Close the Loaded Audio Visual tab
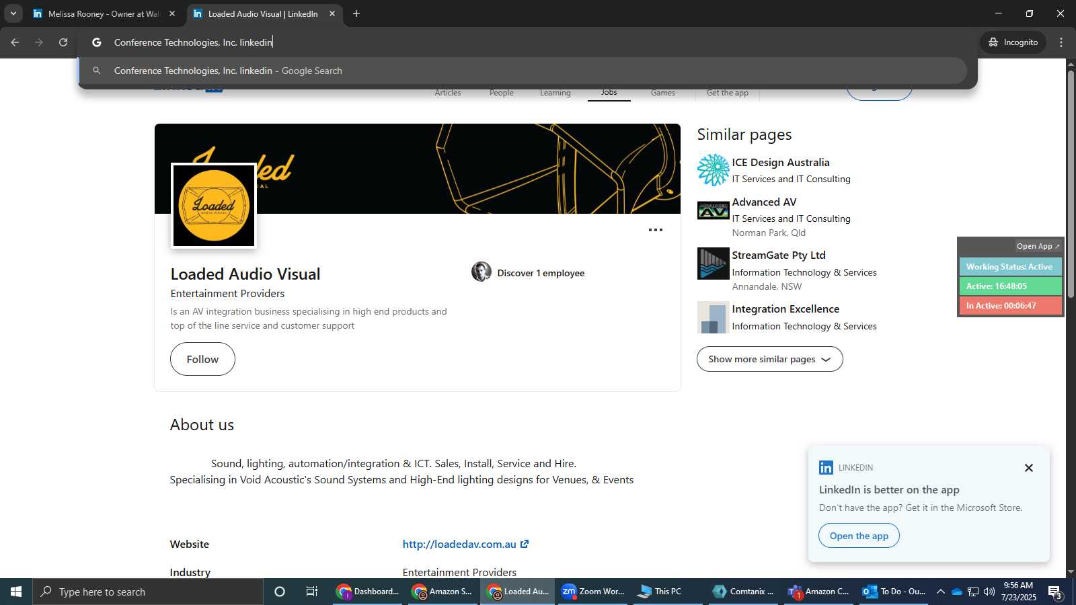Viewport: 1076px width, 605px height. point(332,13)
